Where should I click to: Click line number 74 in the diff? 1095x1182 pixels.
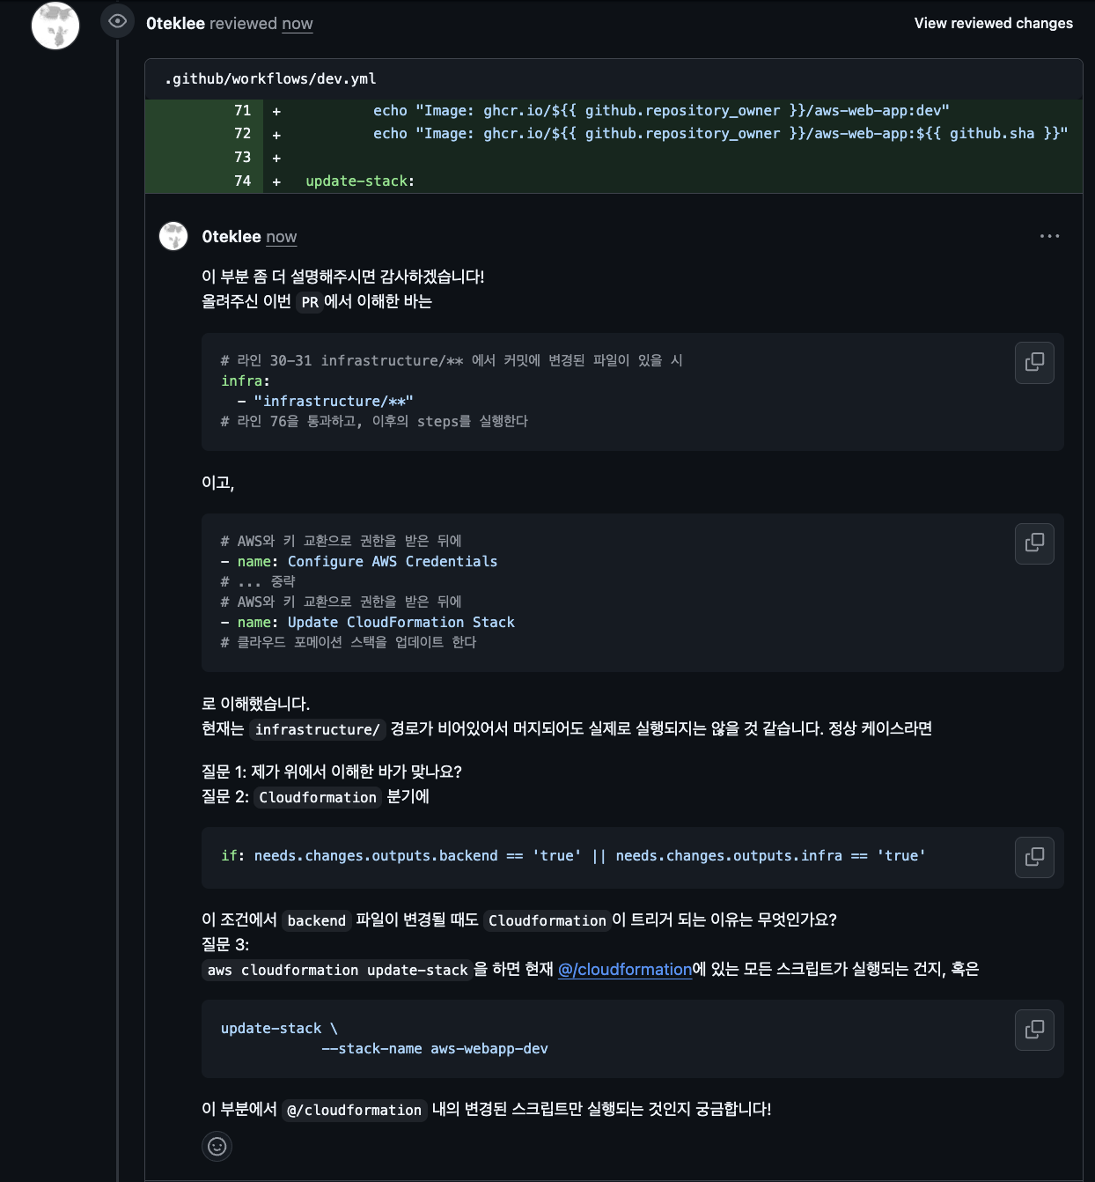tap(240, 181)
